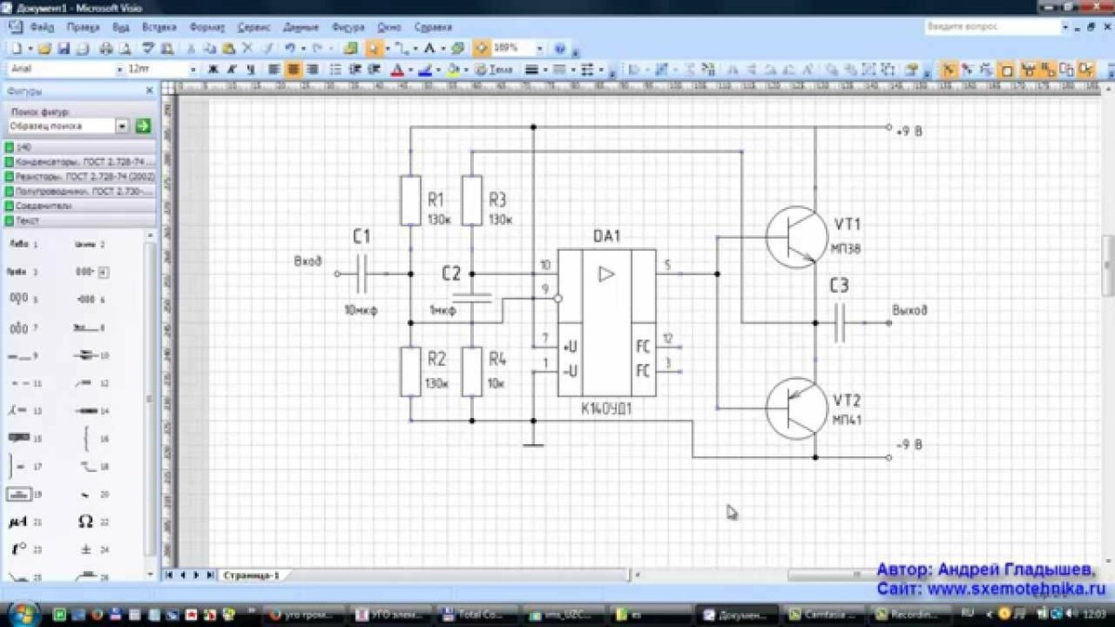Open the shape search sample dropdown
This screenshot has width=1115, height=627.
coord(122,125)
